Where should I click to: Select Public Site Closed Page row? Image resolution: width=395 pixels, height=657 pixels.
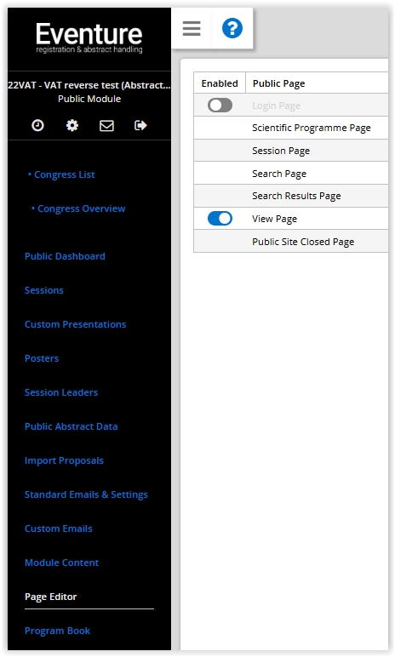pos(290,242)
